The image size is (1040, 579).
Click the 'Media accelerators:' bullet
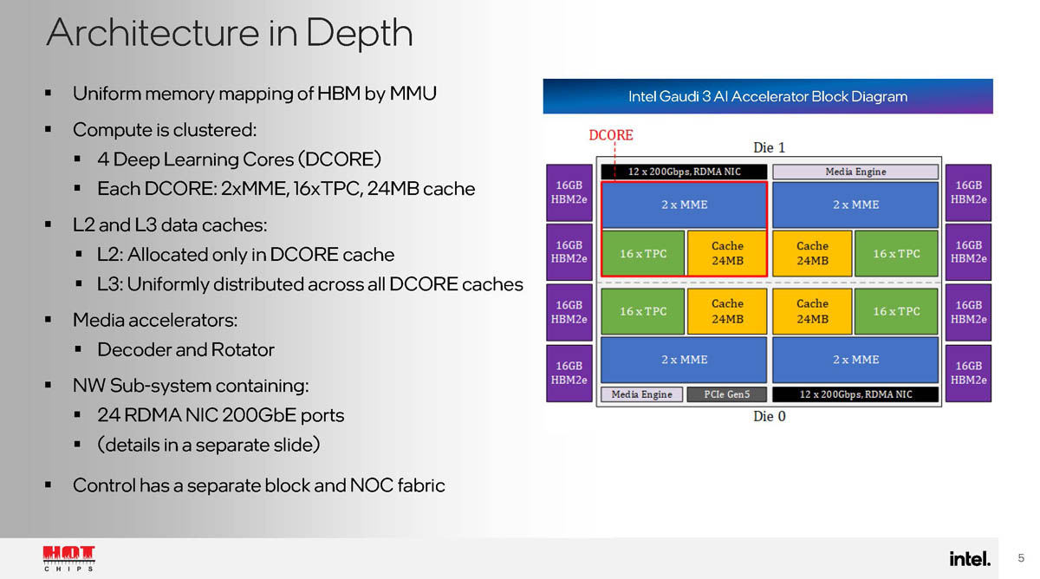tap(155, 321)
